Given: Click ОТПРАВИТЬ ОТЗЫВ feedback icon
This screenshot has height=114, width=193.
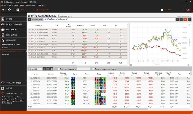Looking at the screenshot, I should click(x=3, y=83).
